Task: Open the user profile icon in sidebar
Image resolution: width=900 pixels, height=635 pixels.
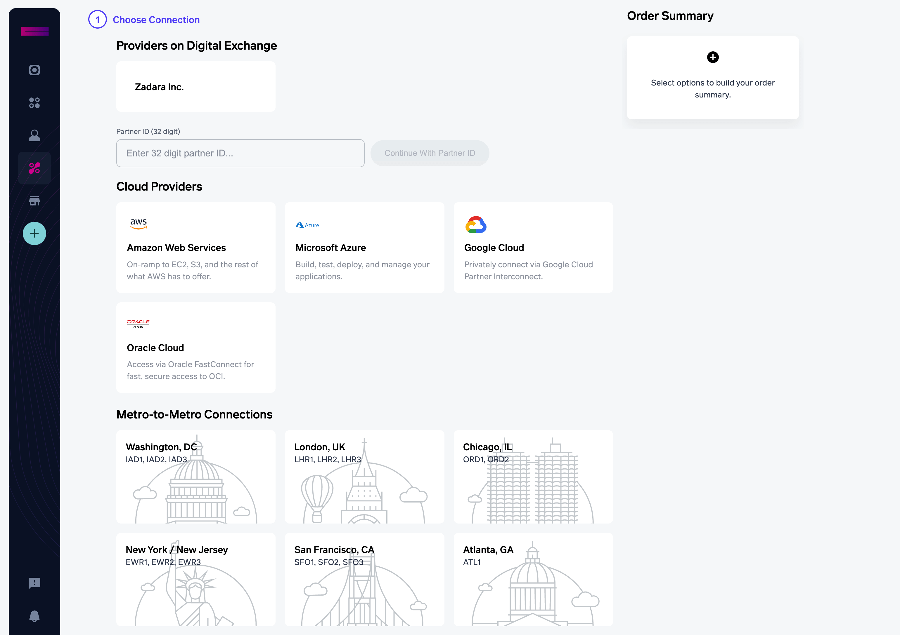Action: click(34, 135)
